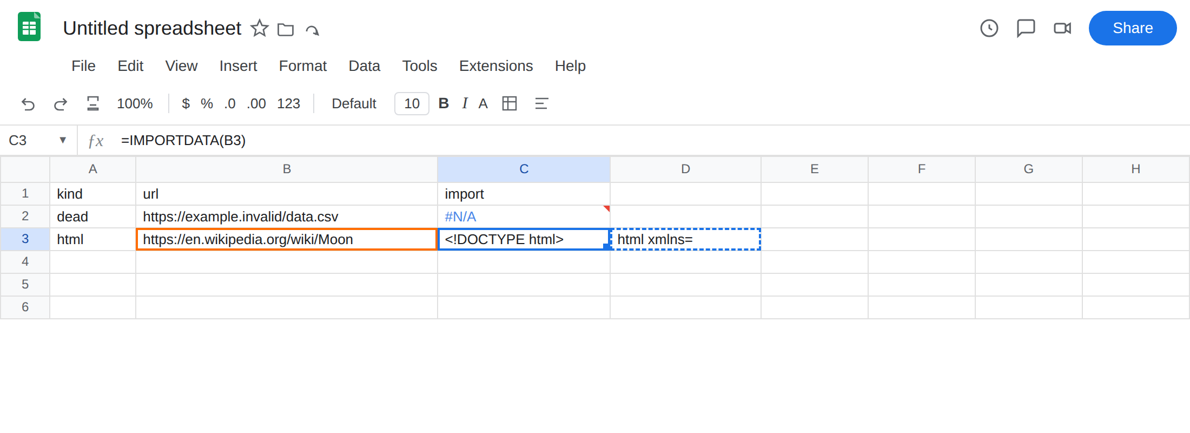Select cell with #N/A error
This screenshot has width=1190, height=433.
coord(524,216)
